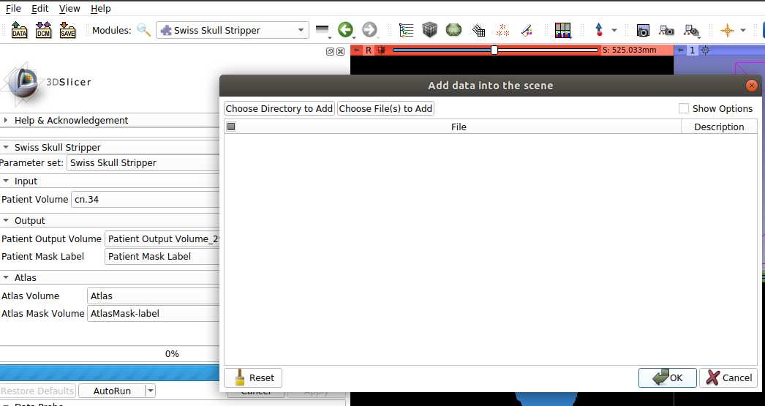Click the Reset button in dialog
The image size is (765, 406).
pyautogui.click(x=253, y=377)
